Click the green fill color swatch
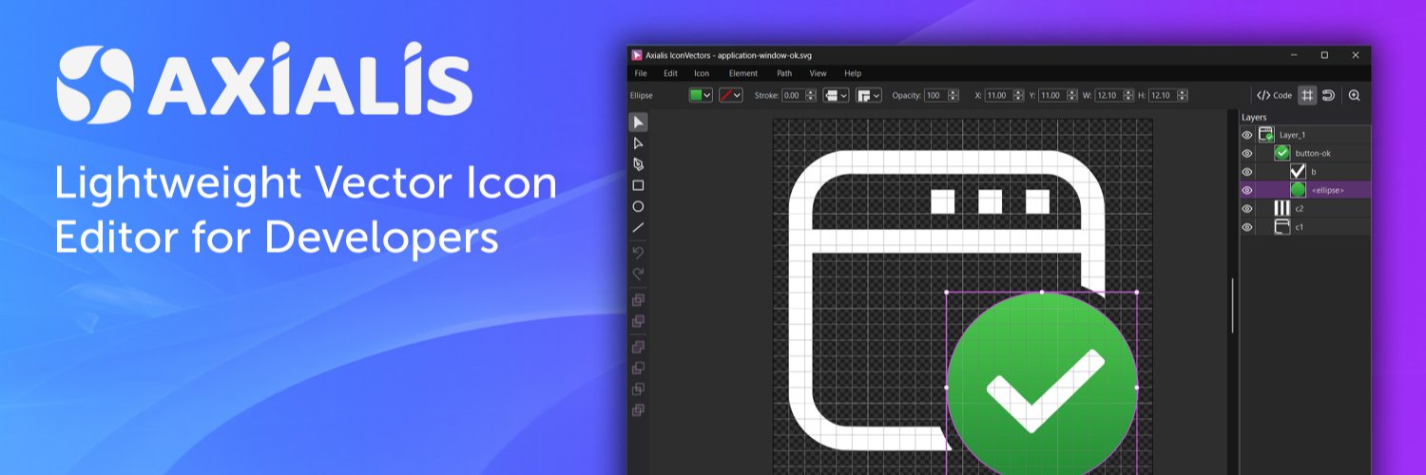Image resolution: width=1426 pixels, height=475 pixels. click(x=696, y=95)
